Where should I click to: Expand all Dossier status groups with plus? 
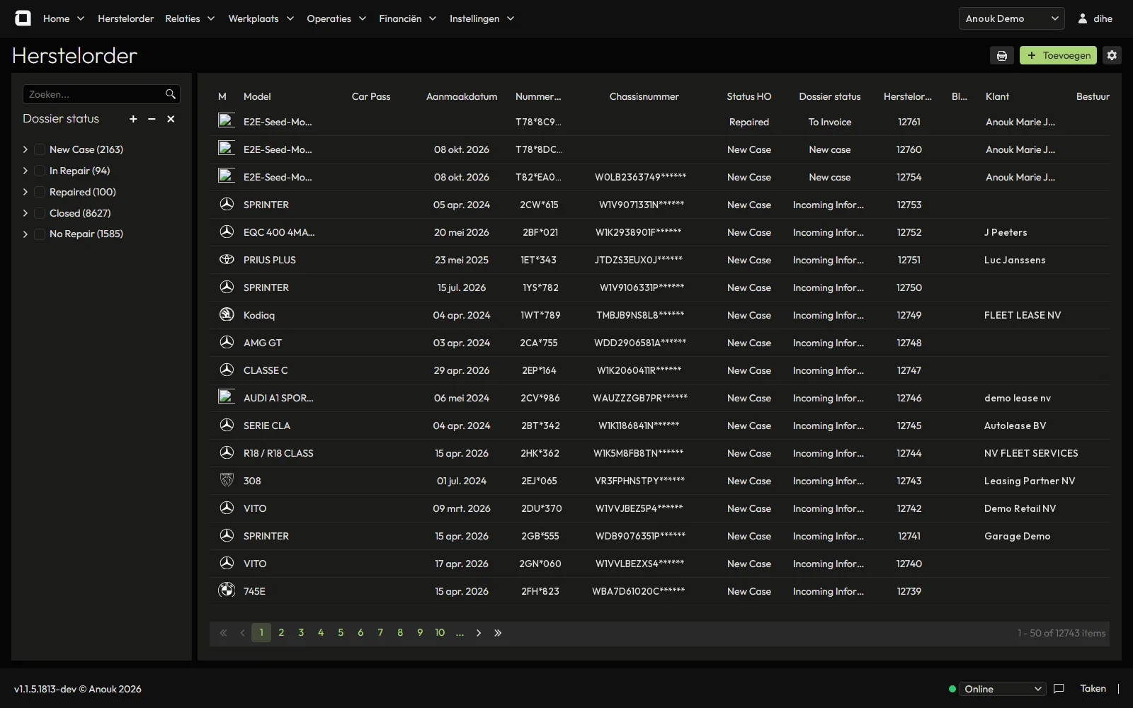[133, 119]
